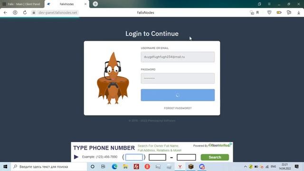This screenshot has width=304, height=171.
Task: Click the padlock site security icon
Action: pos(34,13)
